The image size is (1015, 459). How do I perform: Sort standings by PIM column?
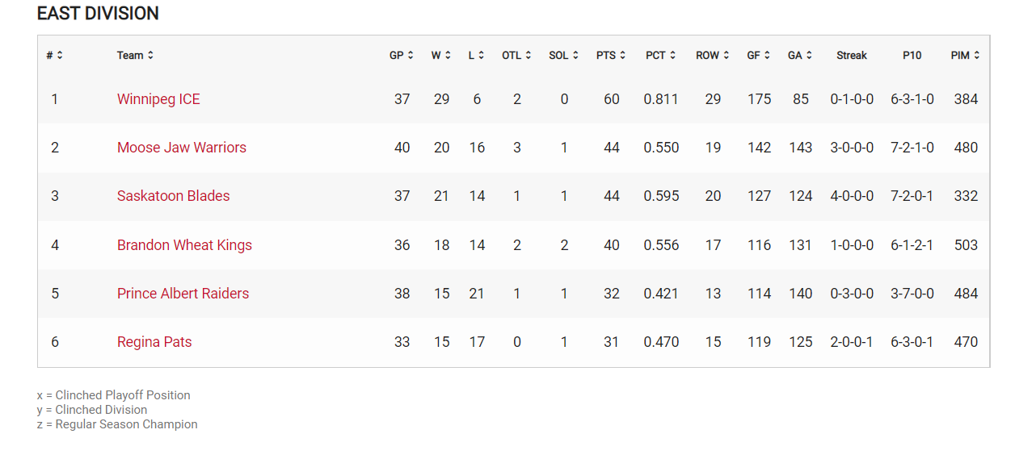(x=977, y=56)
